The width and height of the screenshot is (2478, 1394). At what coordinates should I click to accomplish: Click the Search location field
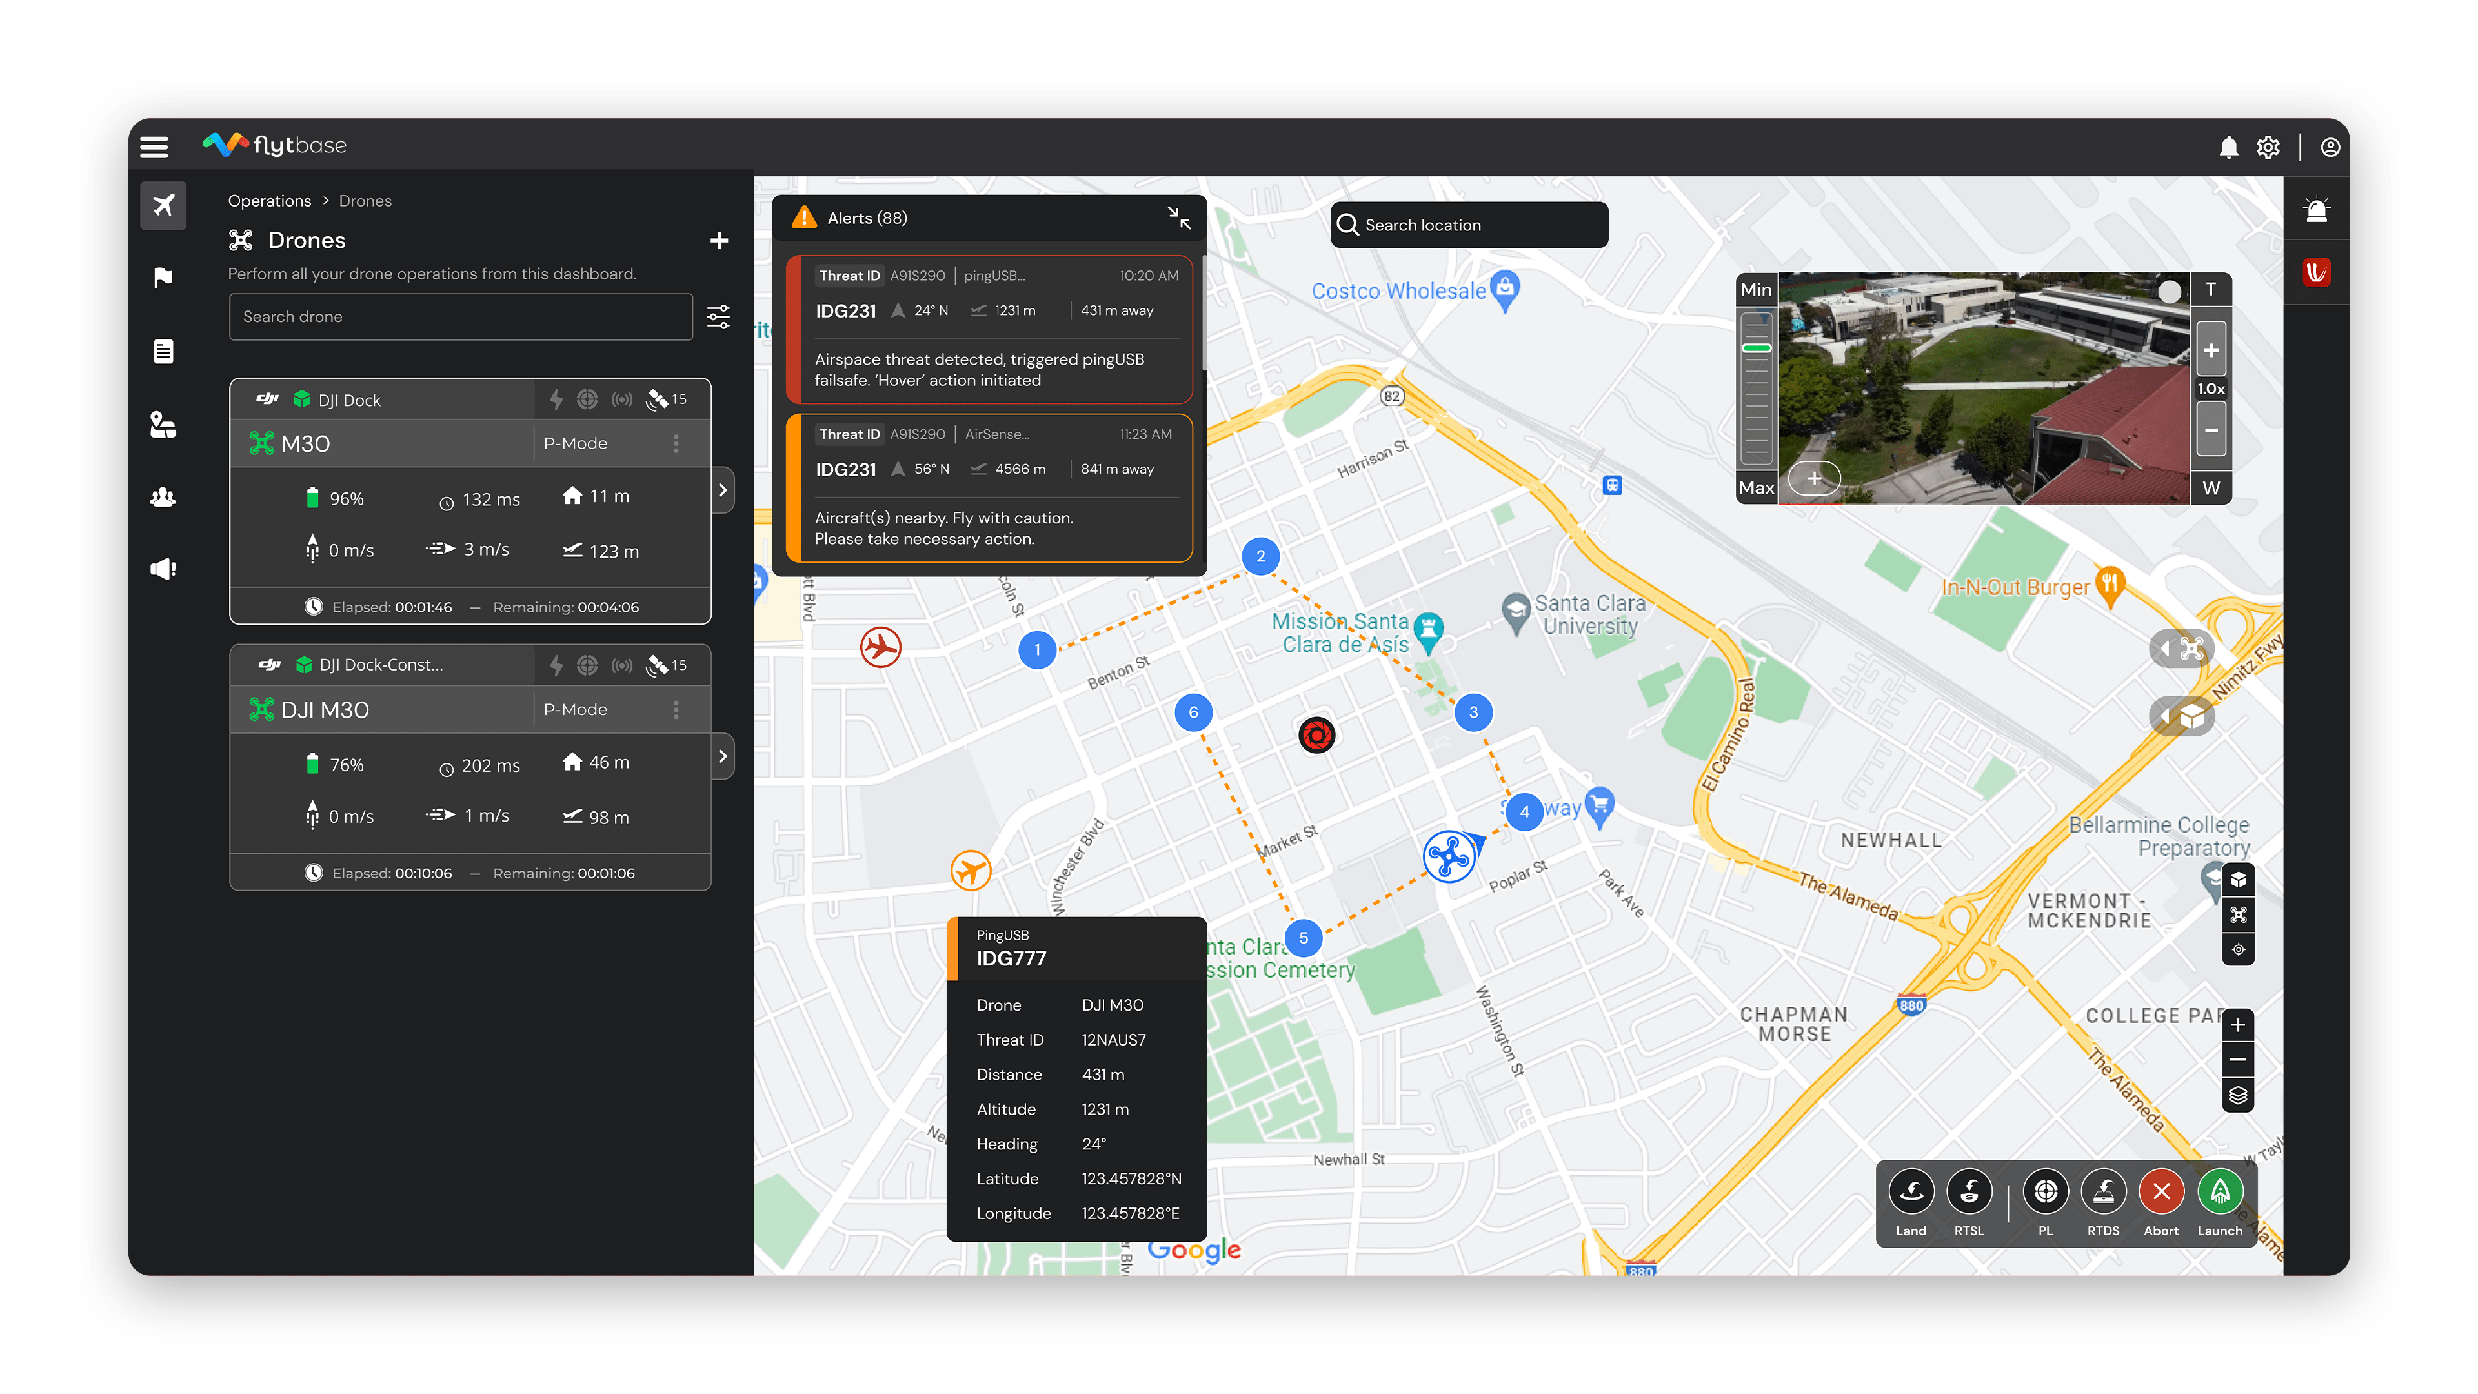pos(1469,225)
